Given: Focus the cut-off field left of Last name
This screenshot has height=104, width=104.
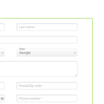Looking at the screenshot, I should 2,27.
